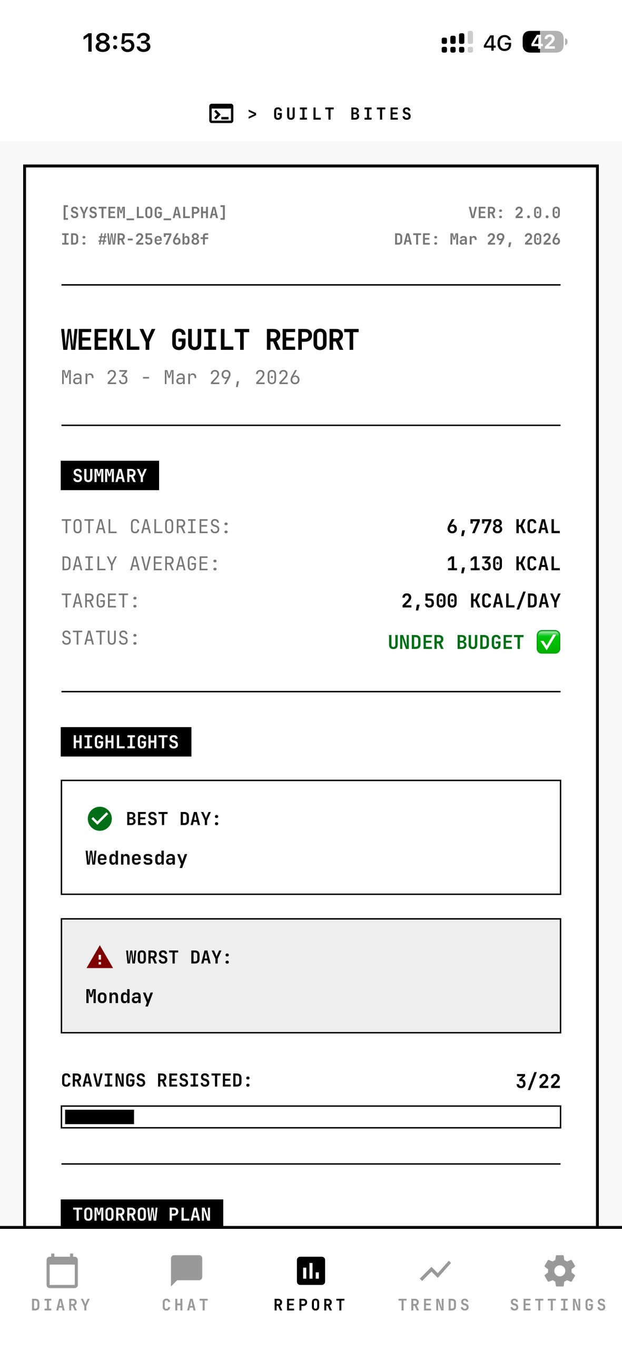
Task: Open the Trends line graph icon
Action: [x=435, y=1270]
